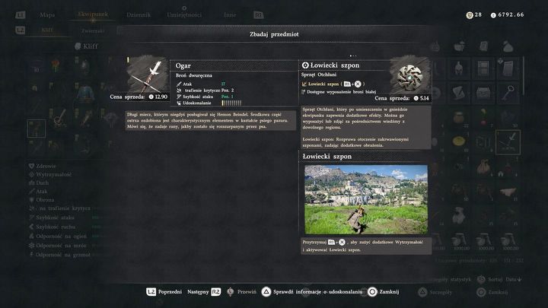
Task: Select the key icon in inventory grid
Action: pos(508,93)
